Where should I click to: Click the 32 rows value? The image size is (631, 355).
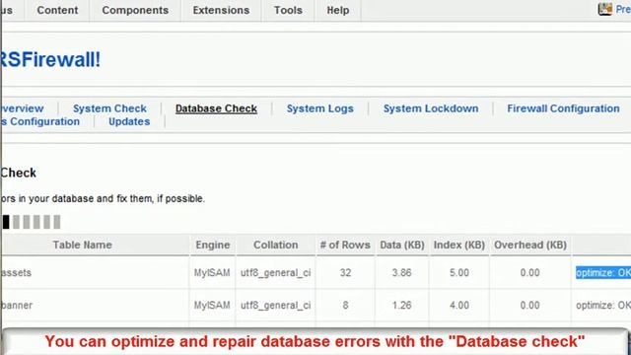[345, 272]
